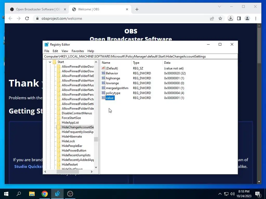The image size is (266, 199).
Task: Sort by Type column header
Action: pyautogui.click(x=147, y=63)
